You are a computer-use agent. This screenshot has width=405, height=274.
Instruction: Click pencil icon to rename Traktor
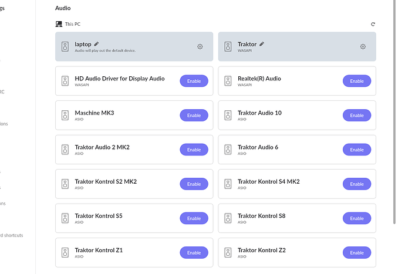pyautogui.click(x=262, y=44)
